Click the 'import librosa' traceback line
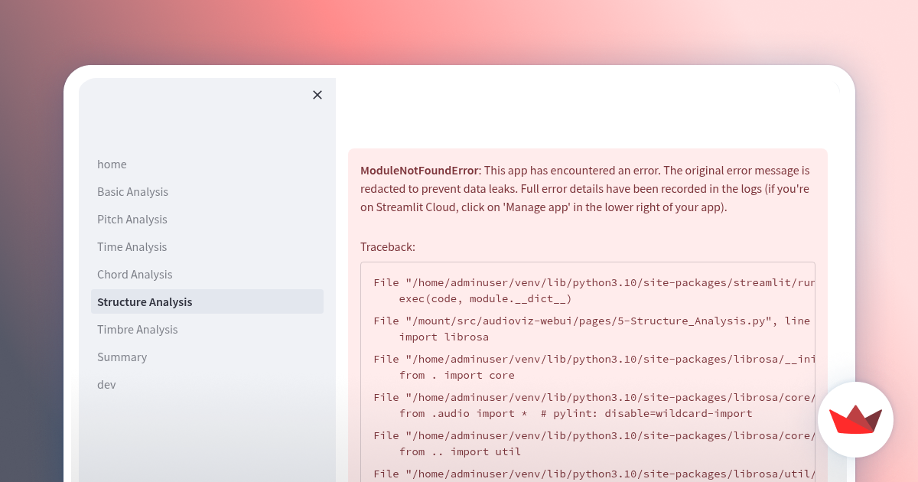 tap(444, 337)
